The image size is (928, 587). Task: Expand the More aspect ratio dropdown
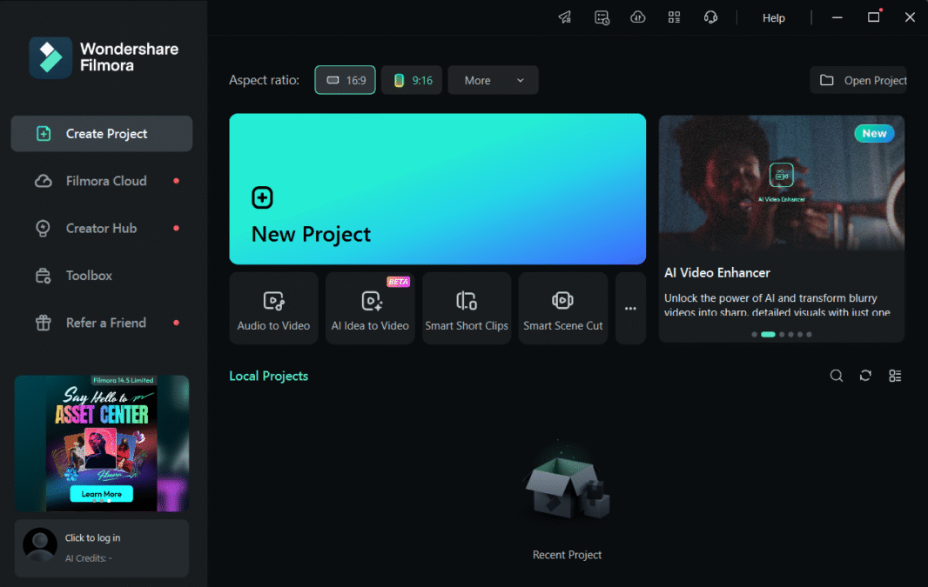pyautogui.click(x=493, y=80)
